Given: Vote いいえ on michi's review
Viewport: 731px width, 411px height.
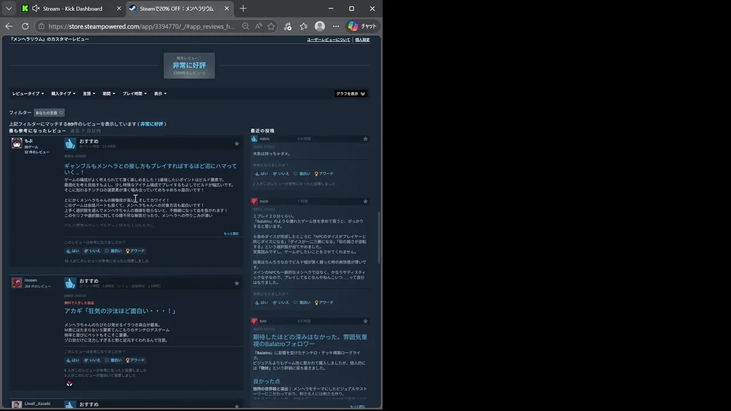Looking at the screenshot, I should coord(280,303).
